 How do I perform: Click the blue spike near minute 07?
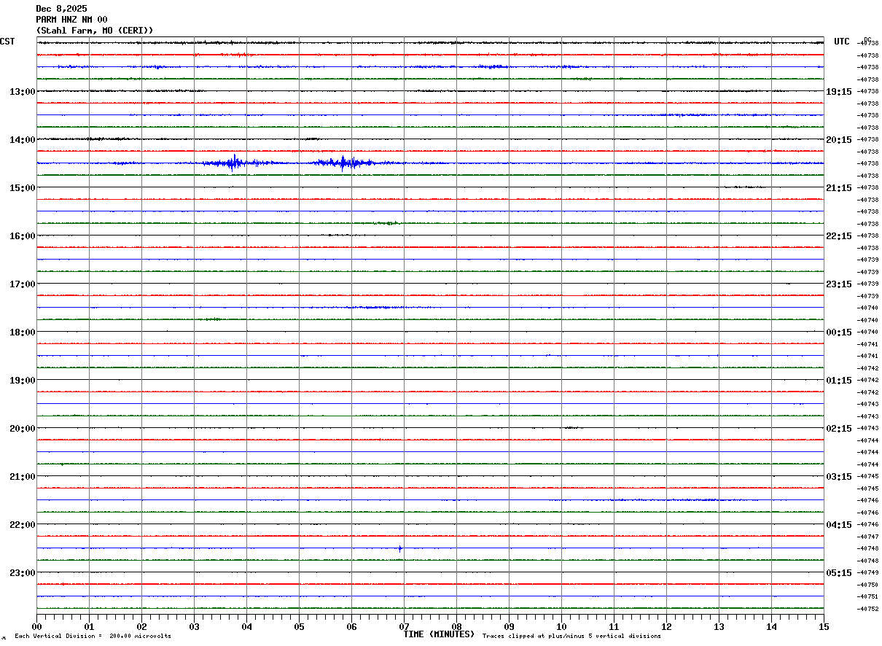400,548
